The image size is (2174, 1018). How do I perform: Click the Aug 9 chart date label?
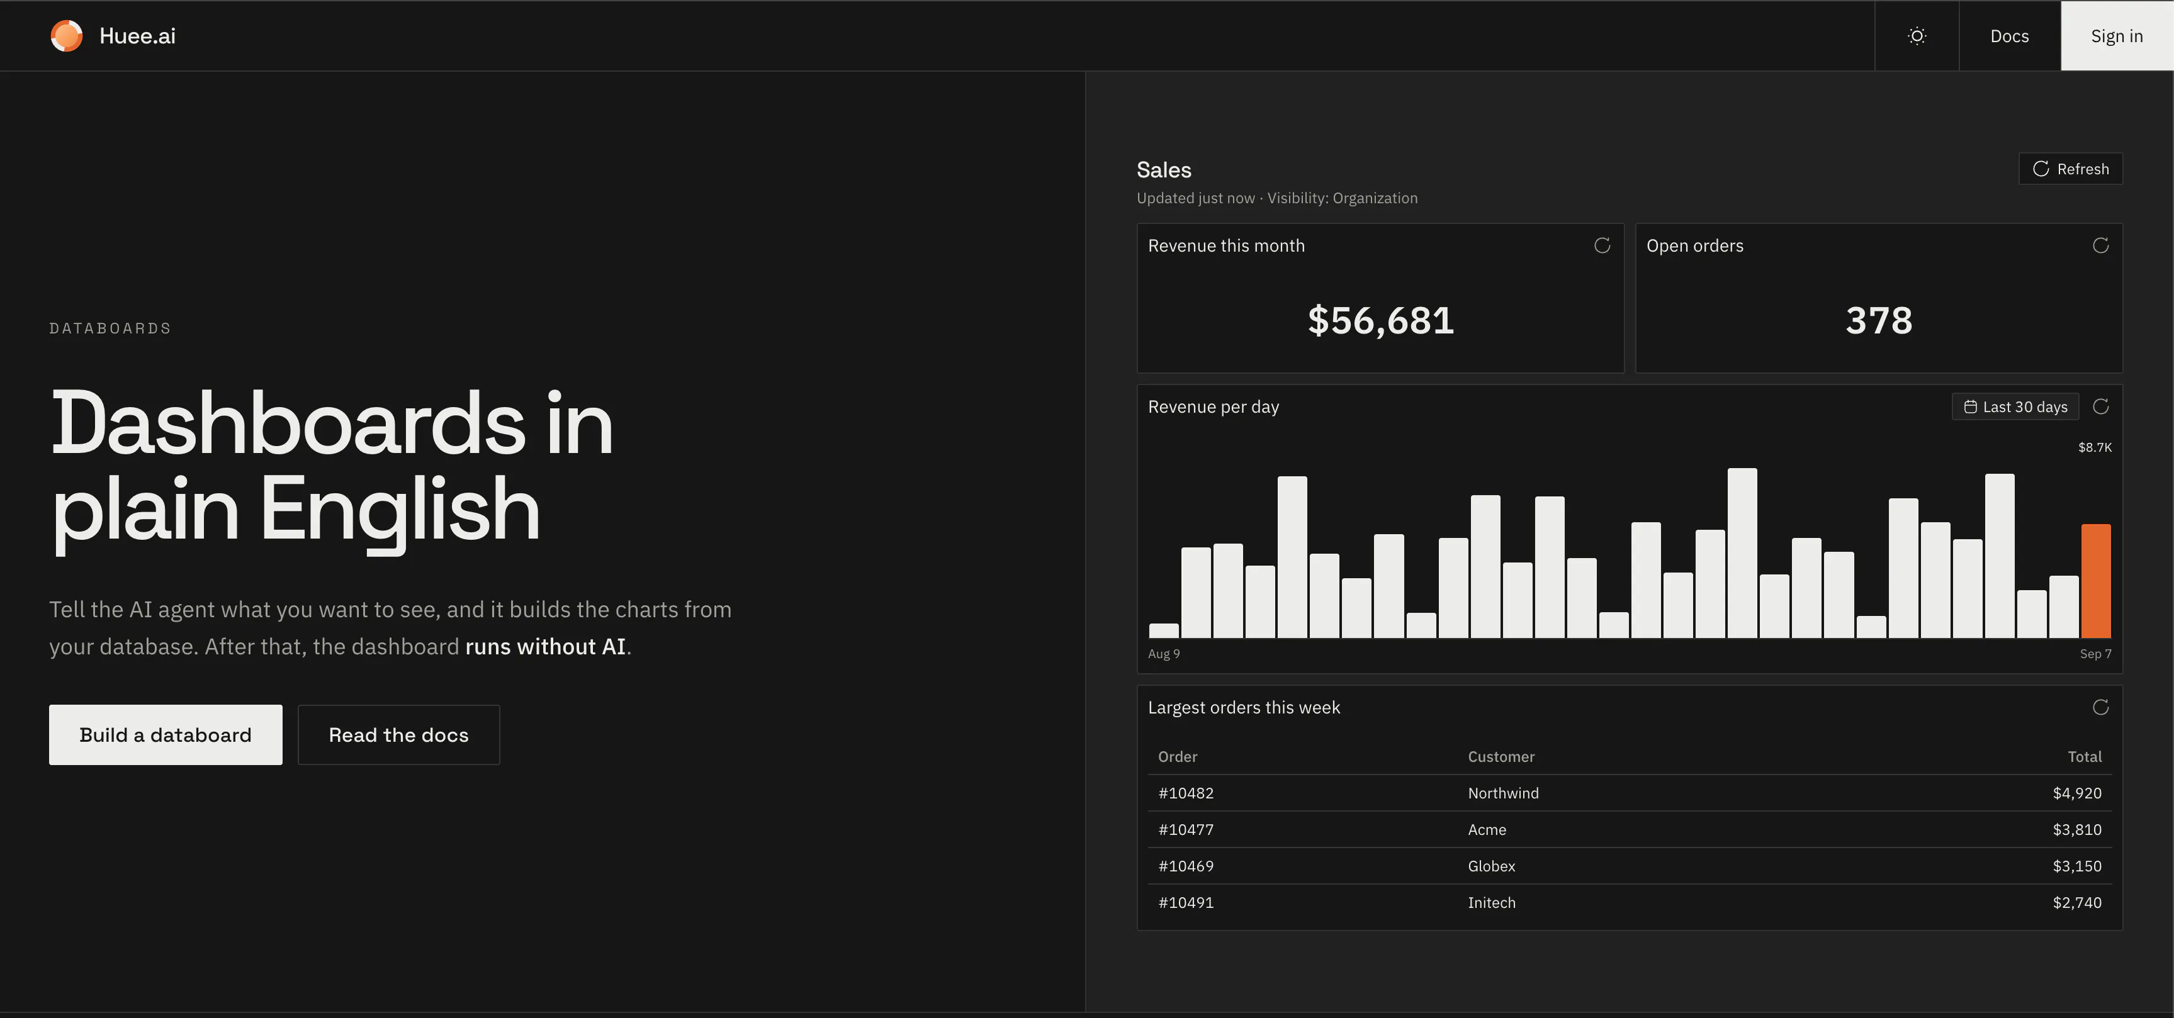click(1164, 654)
